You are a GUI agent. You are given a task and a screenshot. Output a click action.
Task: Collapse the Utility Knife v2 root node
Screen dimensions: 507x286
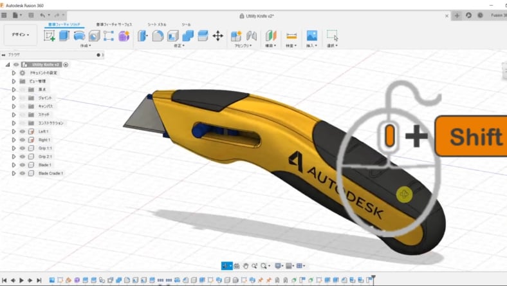pyautogui.click(x=8, y=65)
